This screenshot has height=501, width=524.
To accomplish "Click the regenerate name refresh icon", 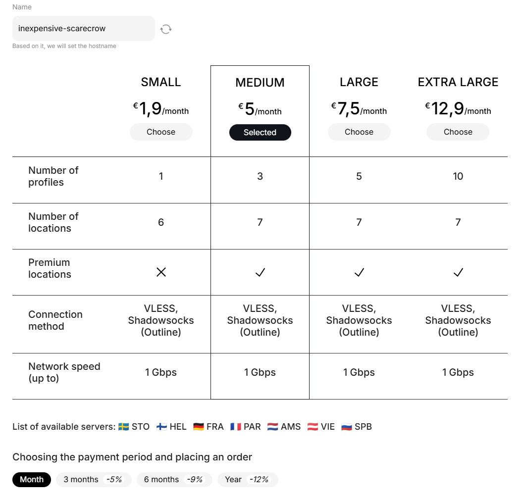I will (x=166, y=29).
